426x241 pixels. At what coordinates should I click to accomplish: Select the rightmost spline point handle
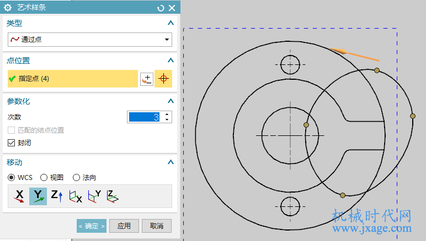pyautogui.click(x=413, y=116)
